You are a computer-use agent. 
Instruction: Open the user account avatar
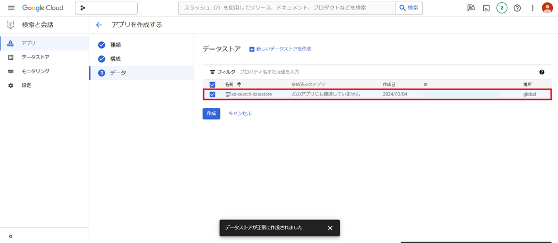click(x=547, y=8)
